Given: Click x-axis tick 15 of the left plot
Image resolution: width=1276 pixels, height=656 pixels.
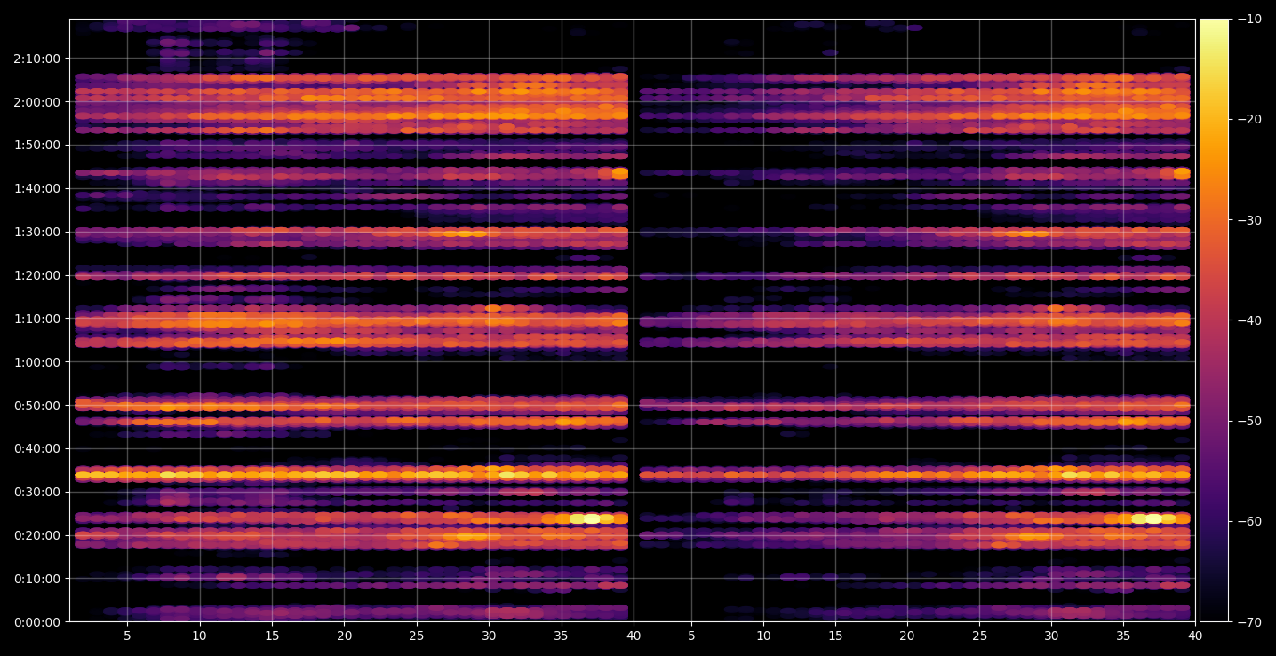Looking at the screenshot, I should coord(272,636).
